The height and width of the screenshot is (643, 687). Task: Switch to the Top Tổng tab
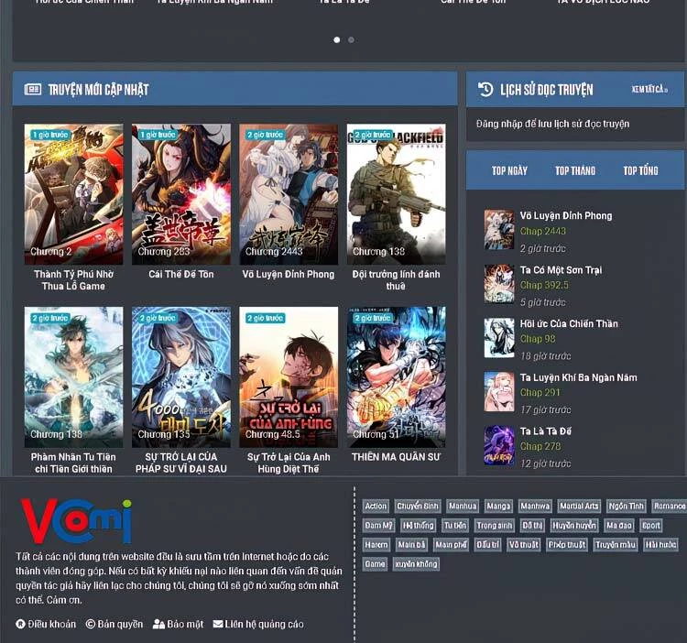point(640,171)
